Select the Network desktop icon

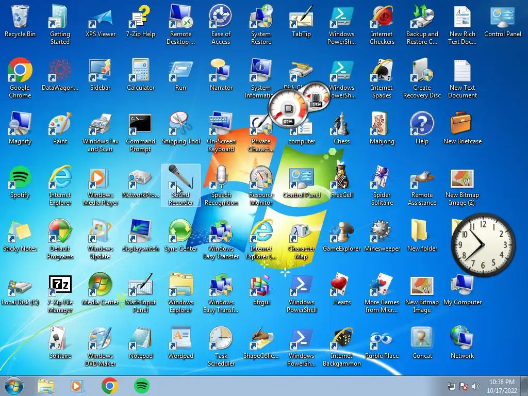tap(462, 338)
